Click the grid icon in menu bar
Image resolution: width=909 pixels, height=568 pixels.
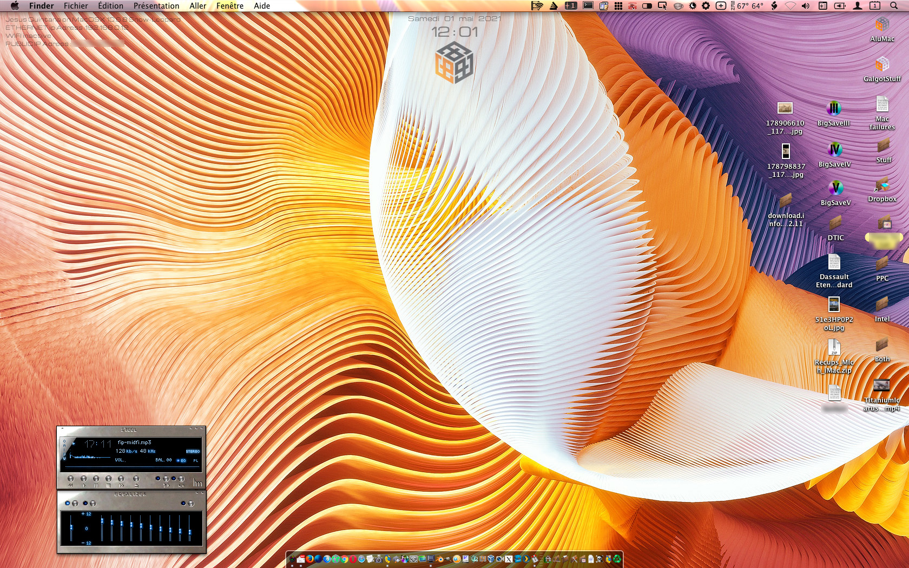(x=618, y=6)
